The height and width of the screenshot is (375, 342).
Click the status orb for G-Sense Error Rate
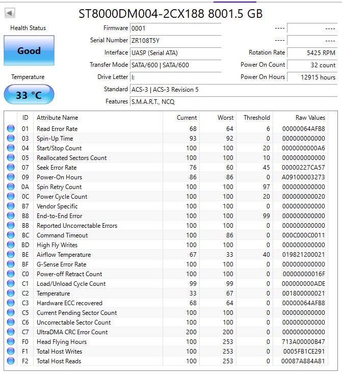[11, 264]
